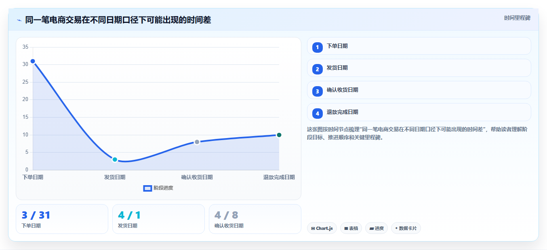Select the 发货日期 milestone list row

[x=419, y=68]
